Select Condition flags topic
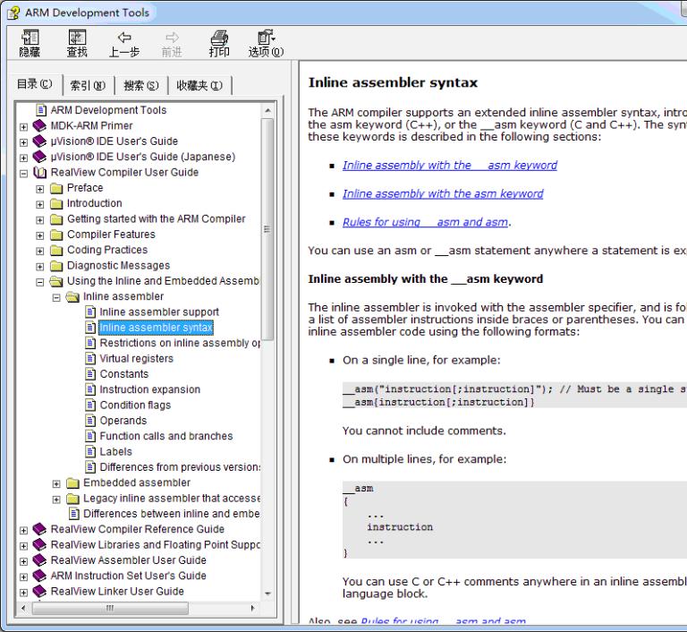 (135, 406)
